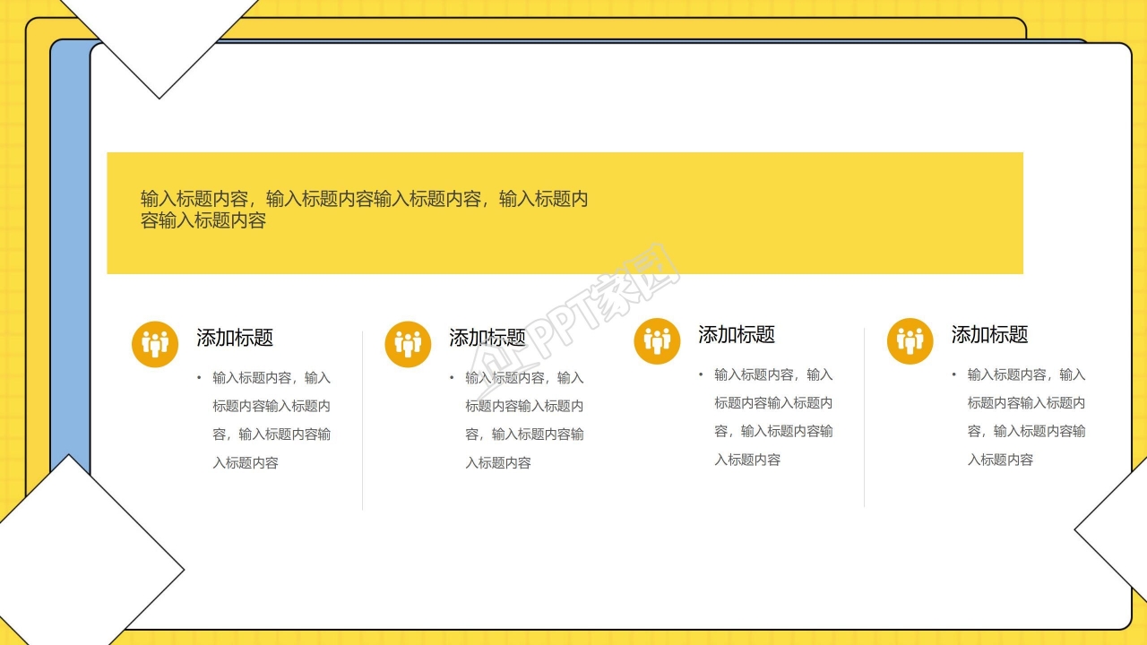Select the orange circle behind the first icon
Viewport: 1147px width, 645px height.
coord(154,342)
